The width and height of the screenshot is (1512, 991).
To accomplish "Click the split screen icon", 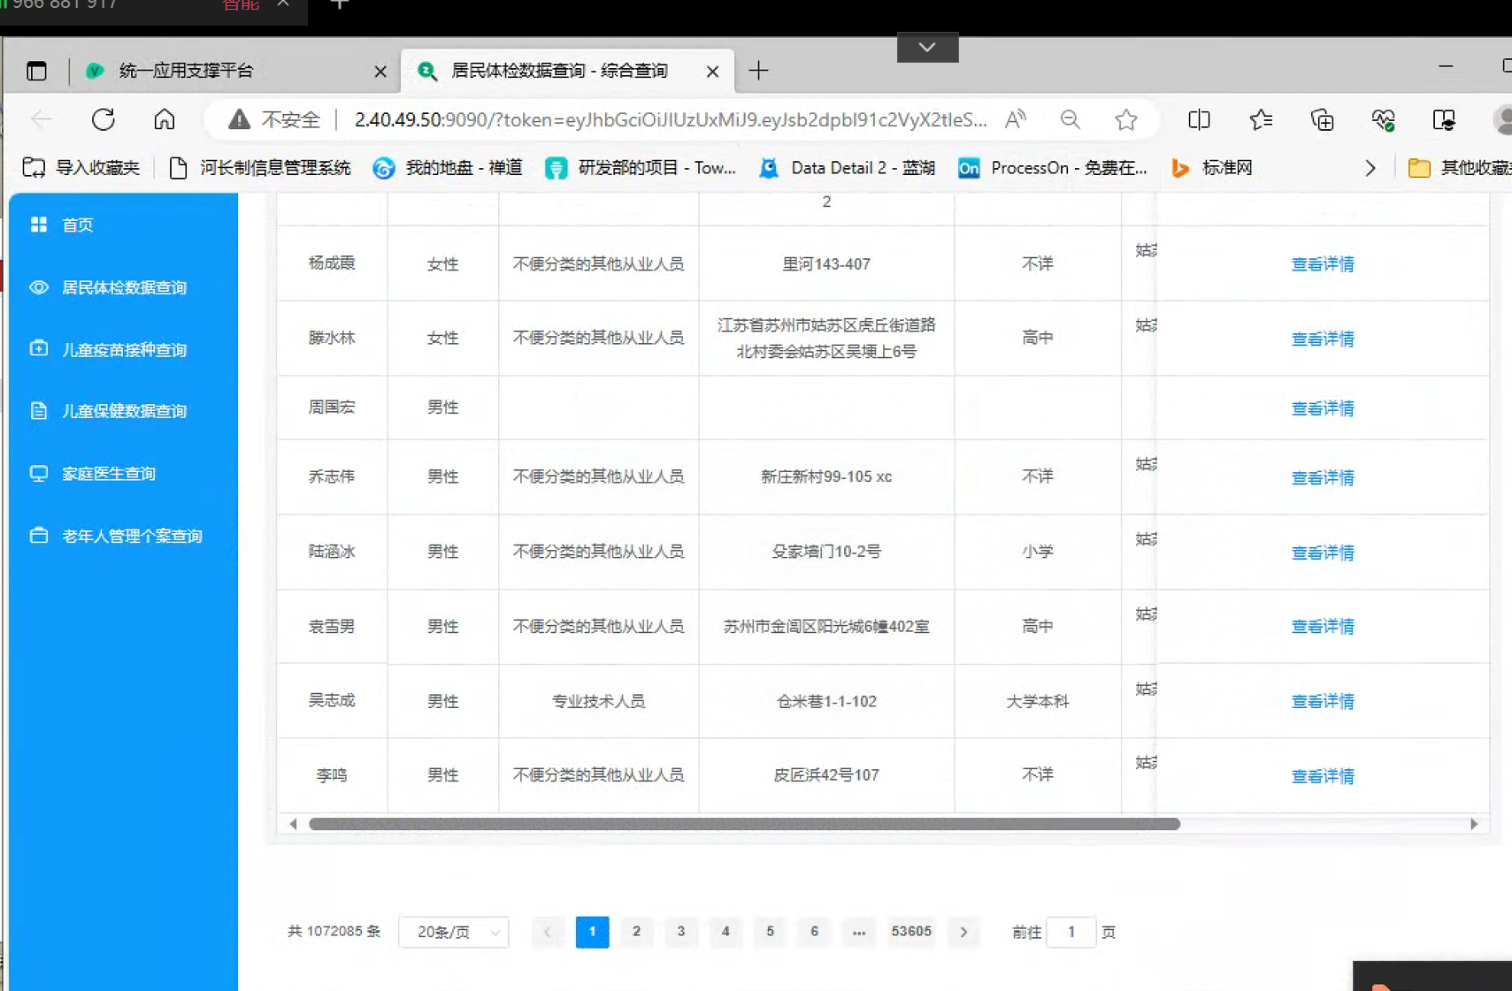I will (x=1199, y=119).
